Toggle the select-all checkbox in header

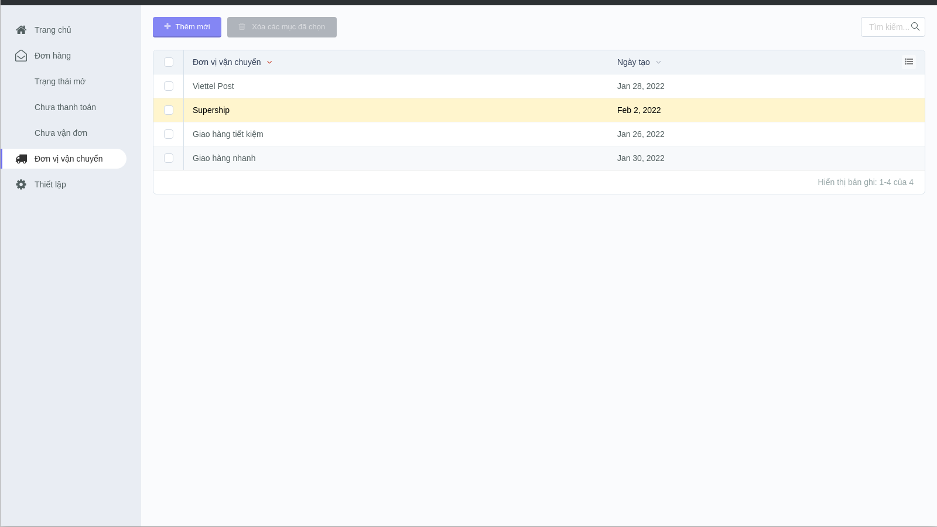[169, 62]
